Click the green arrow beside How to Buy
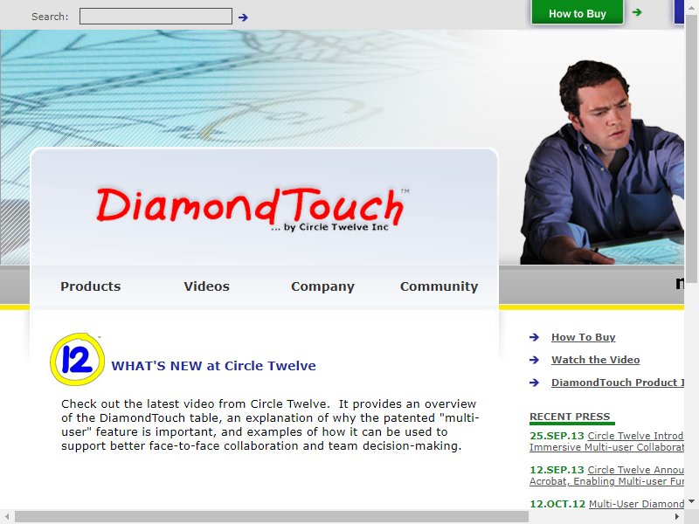Image resolution: width=699 pixels, height=524 pixels. coord(637,12)
